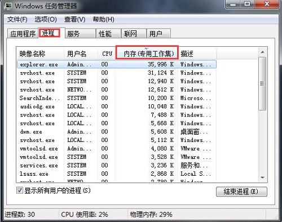
Task: Sort by 内存(专用工作集) column header
Action: [x=147, y=54]
